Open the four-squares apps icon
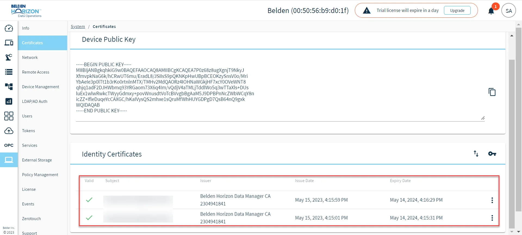Screen dimensions: 522x235 click(9, 116)
